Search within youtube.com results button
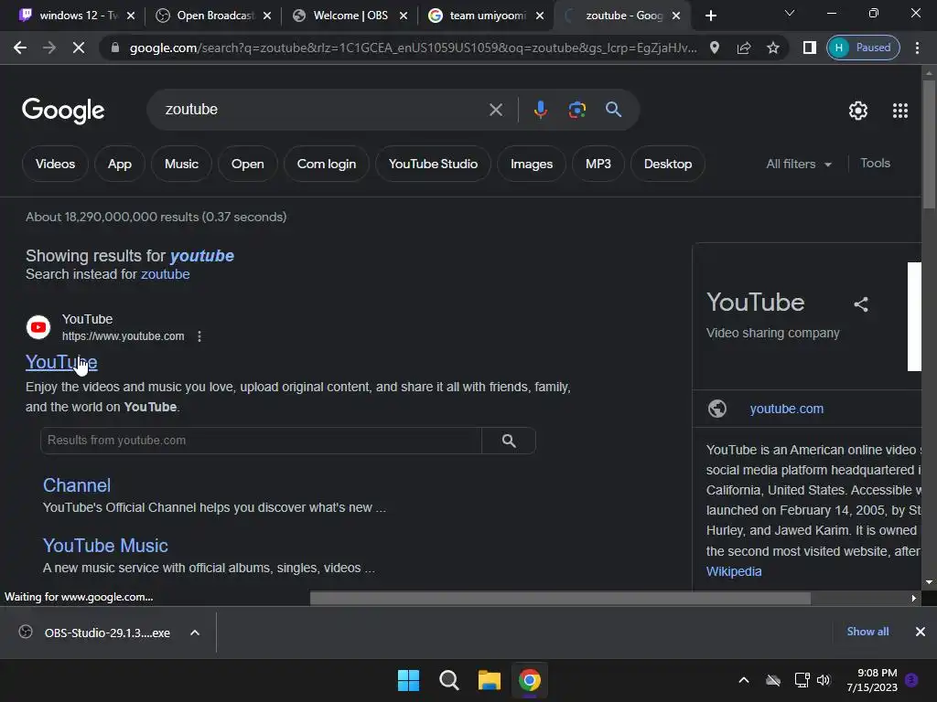The height and width of the screenshot is (702, 937). click(509, 441)
